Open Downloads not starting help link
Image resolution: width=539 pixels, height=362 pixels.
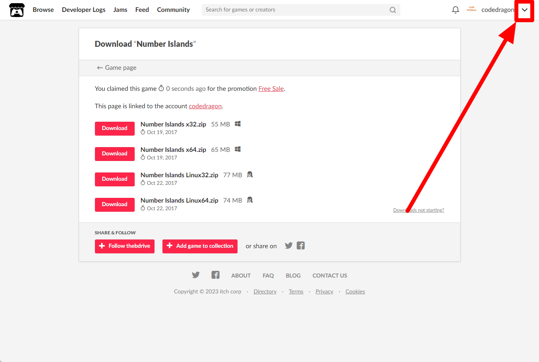(419, 210)
